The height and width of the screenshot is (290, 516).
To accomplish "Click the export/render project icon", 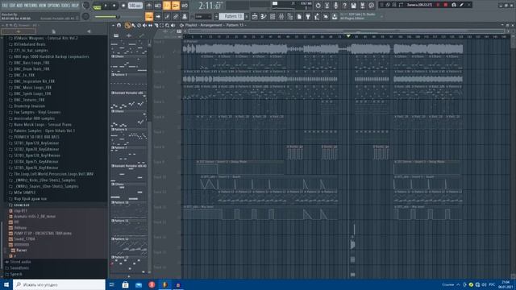I will click(x=363, y=6).
